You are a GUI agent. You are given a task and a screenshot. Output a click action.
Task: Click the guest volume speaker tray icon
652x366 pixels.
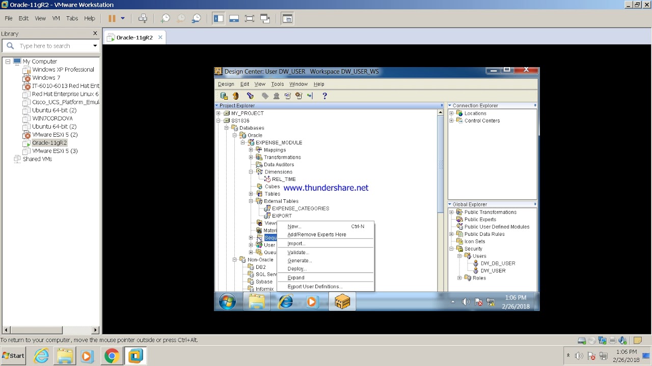click(x=466, y=302)
